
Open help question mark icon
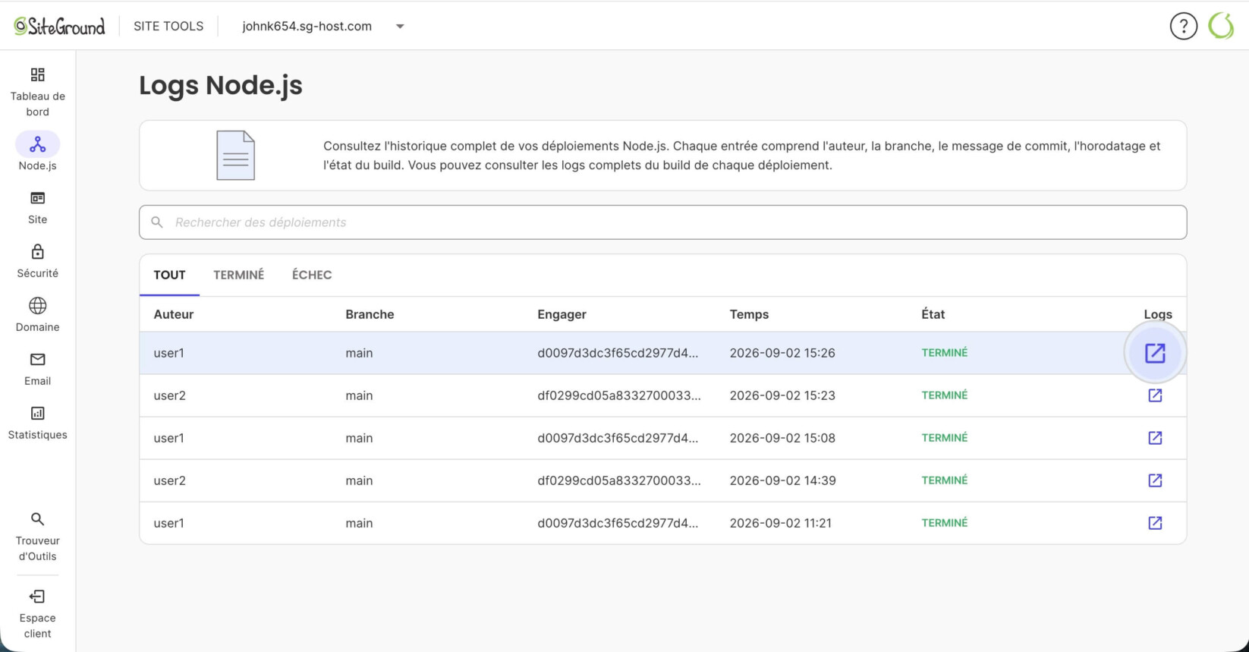tap(1183, 26)
